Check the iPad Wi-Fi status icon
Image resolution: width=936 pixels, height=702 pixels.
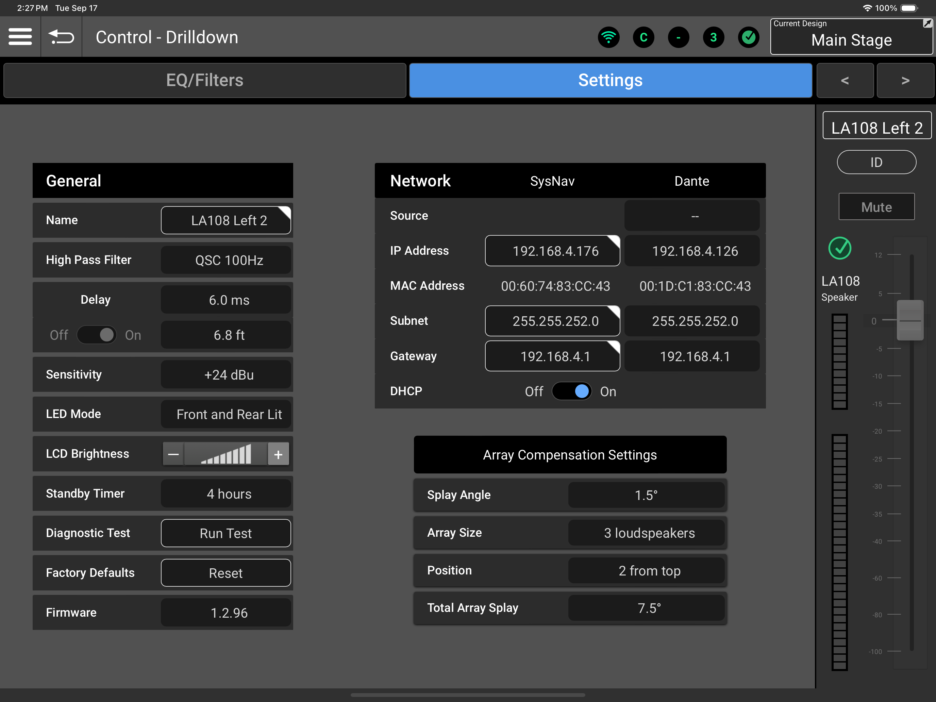[867, 8]
